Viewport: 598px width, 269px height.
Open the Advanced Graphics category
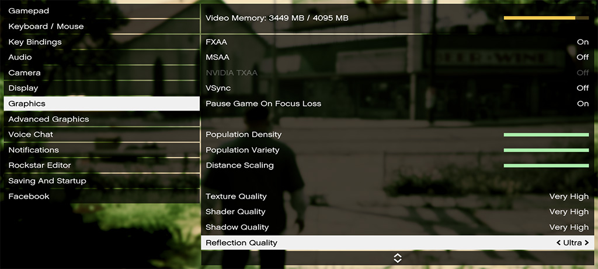click(48, 119)
